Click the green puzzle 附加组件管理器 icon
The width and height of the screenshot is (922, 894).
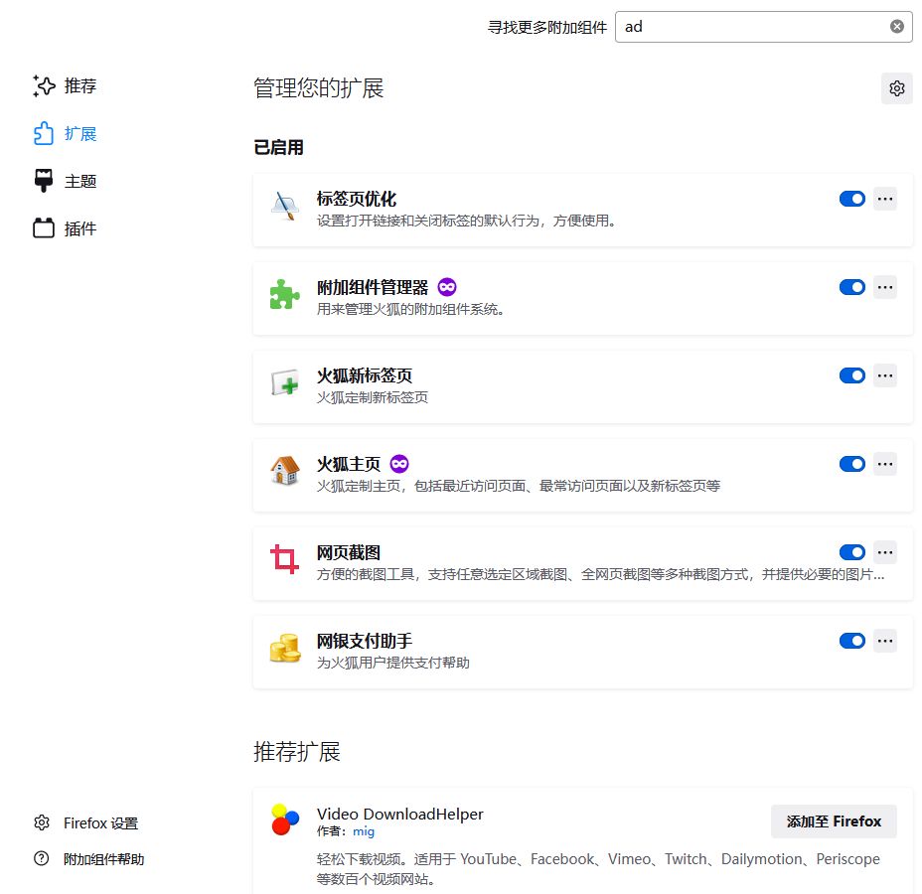[284, 295]
